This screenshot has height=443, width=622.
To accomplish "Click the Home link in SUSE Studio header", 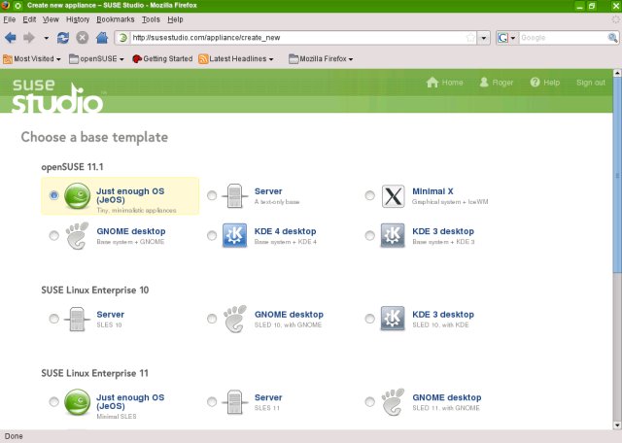I will tap(445, 83).
